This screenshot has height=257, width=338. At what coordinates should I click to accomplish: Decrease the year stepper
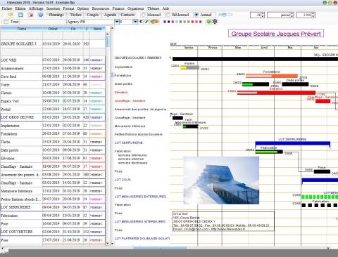313,16
